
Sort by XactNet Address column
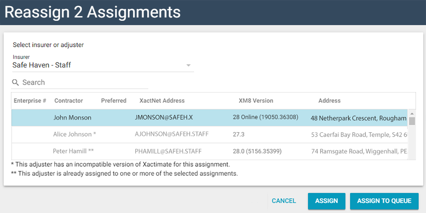coord(162,101)
